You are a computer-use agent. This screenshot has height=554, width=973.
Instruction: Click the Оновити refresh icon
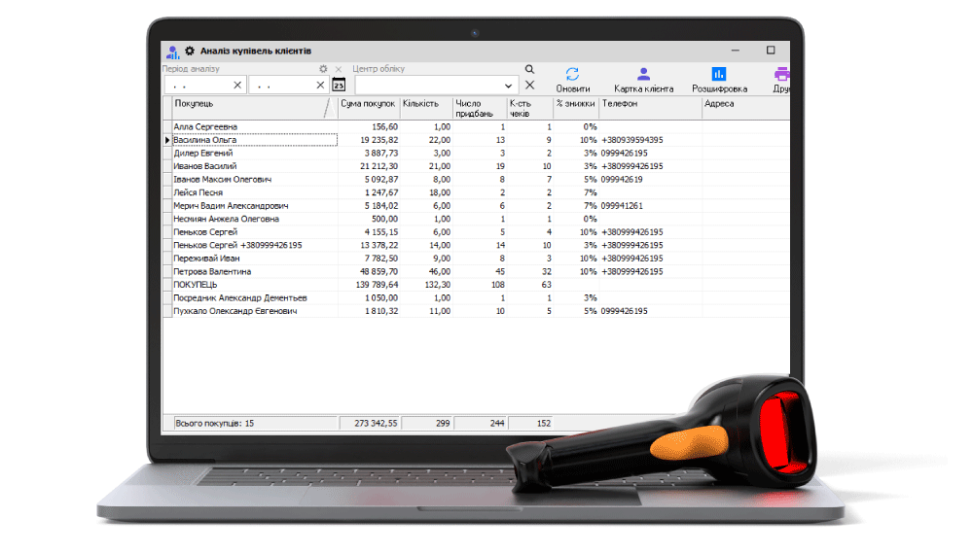pyautogui.click(x=573, y=74)
